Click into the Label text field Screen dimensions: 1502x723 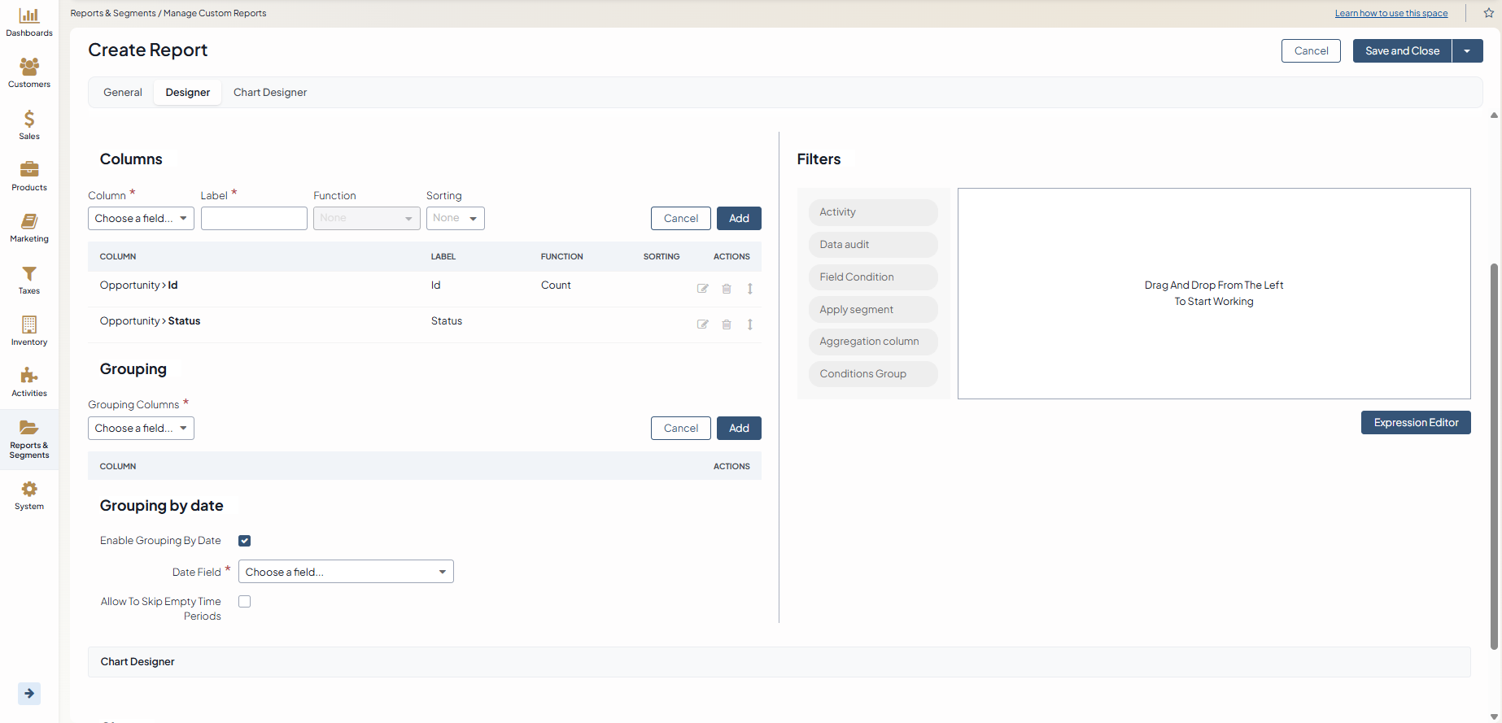click(x=254, y=219)
